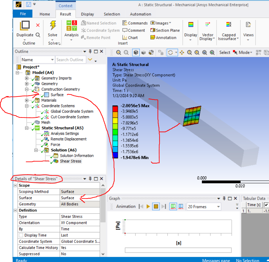Screen dimensions: 269x262
Task: Toggle the checkbox in Tabular Data header
Action: tap(267, 205)
